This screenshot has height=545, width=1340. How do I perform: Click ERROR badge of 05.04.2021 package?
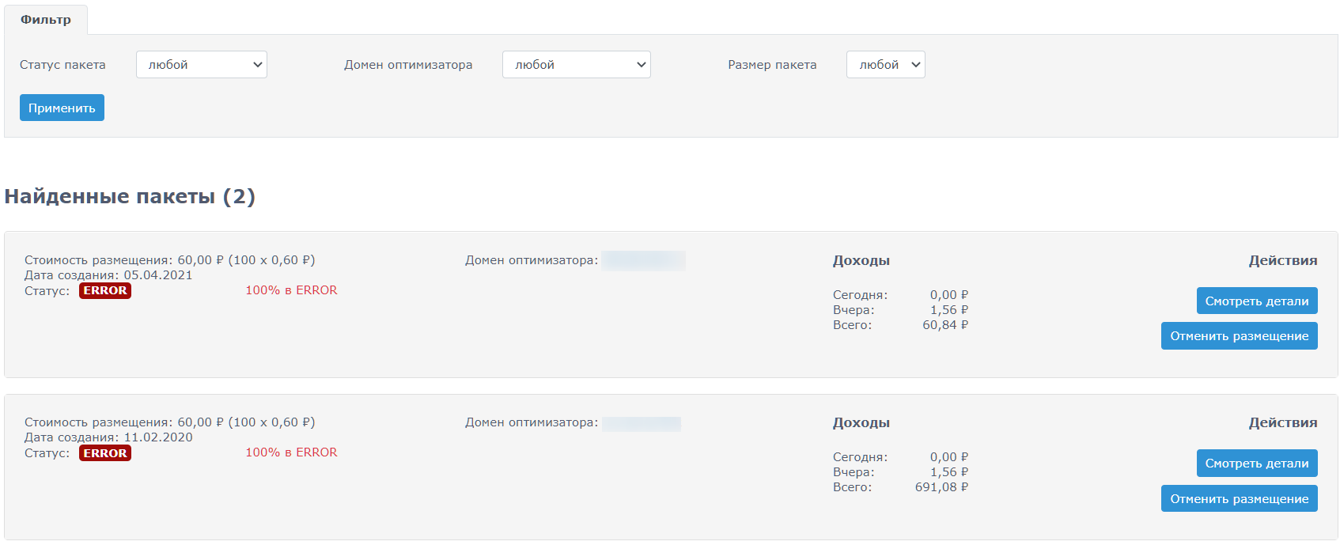coord(105,290)
